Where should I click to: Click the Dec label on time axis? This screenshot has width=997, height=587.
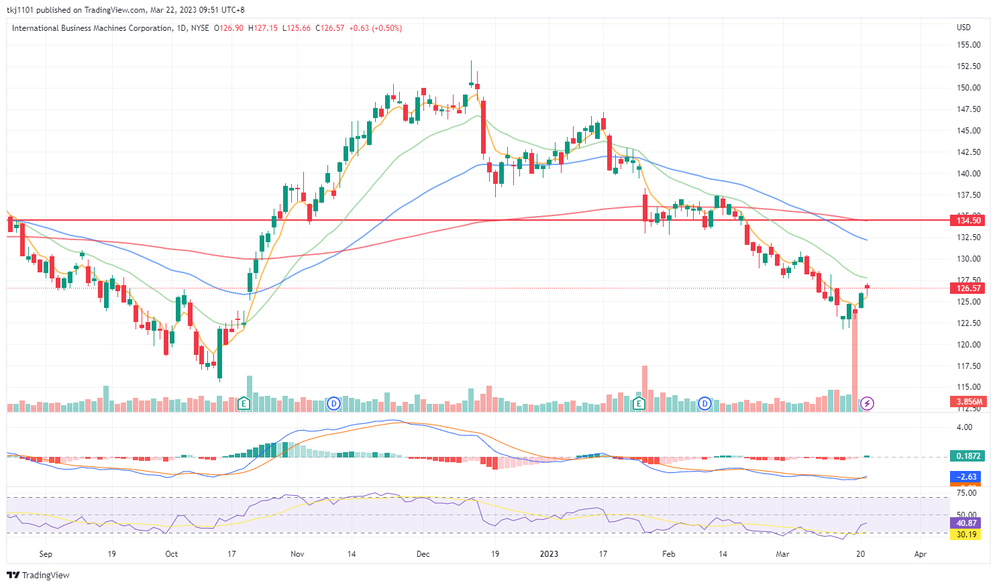tap(423, 554)
